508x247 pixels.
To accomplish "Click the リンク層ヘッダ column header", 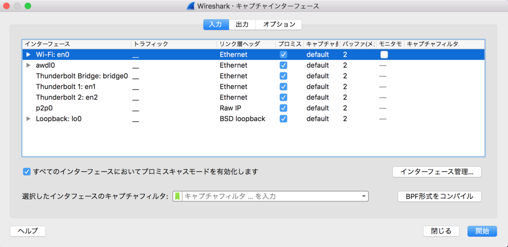I will (246, 44).
